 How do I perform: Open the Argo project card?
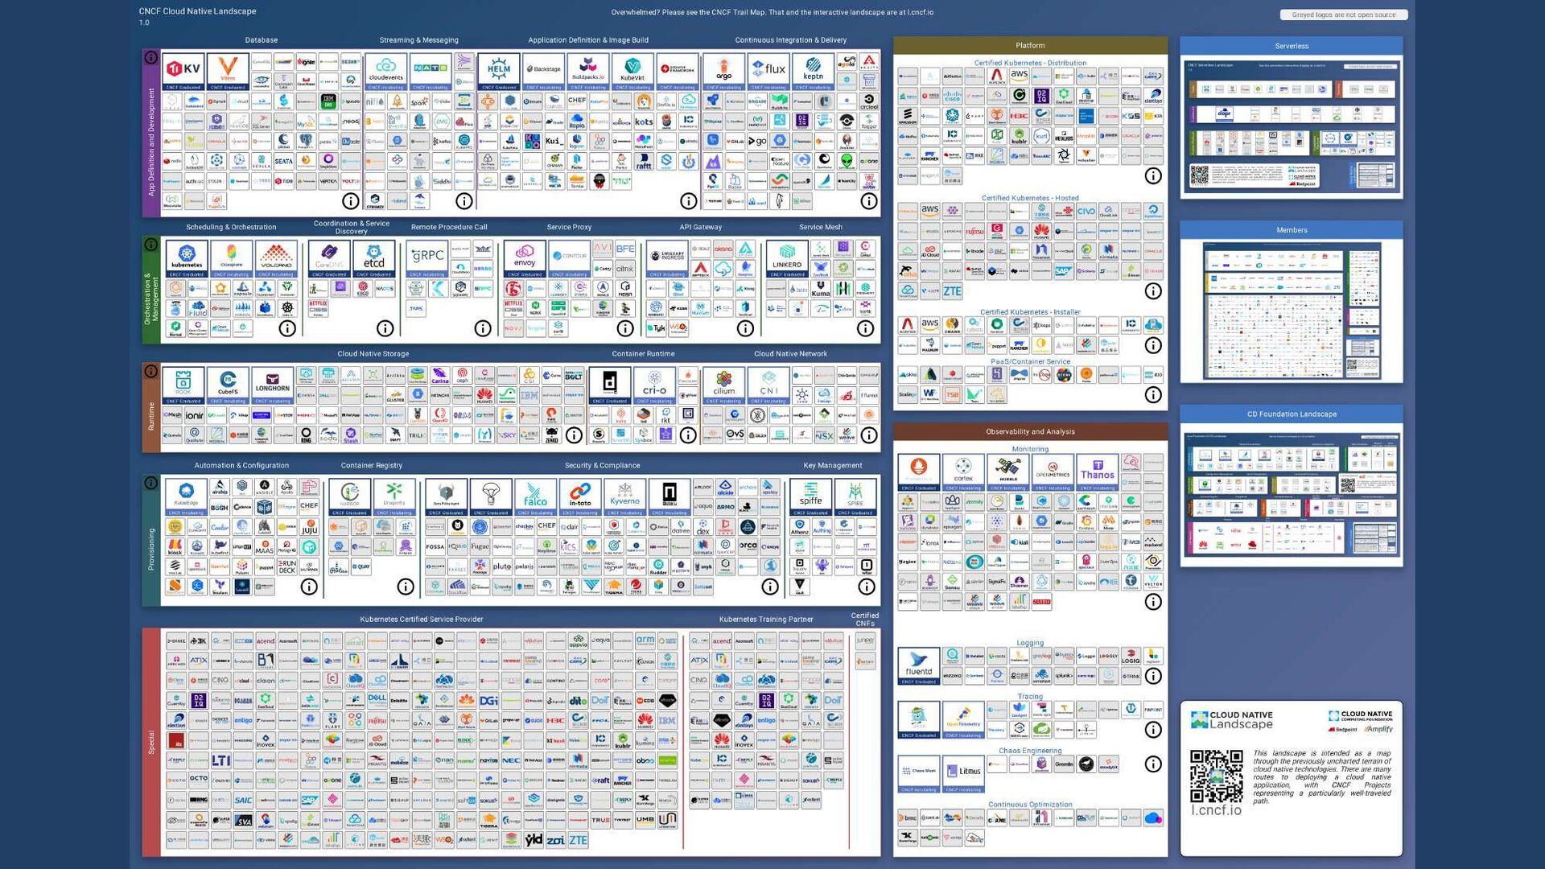tap(724, 72)
